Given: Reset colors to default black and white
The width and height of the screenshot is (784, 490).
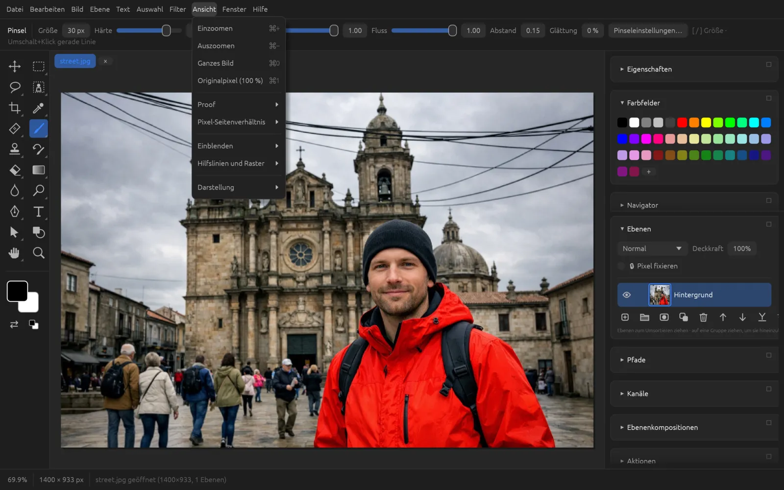Looking at the screenshot, I should tap(33, 324).
